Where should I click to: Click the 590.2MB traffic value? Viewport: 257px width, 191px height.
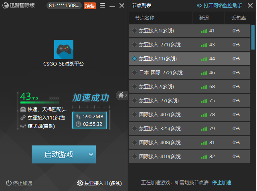tap(93, 117)
